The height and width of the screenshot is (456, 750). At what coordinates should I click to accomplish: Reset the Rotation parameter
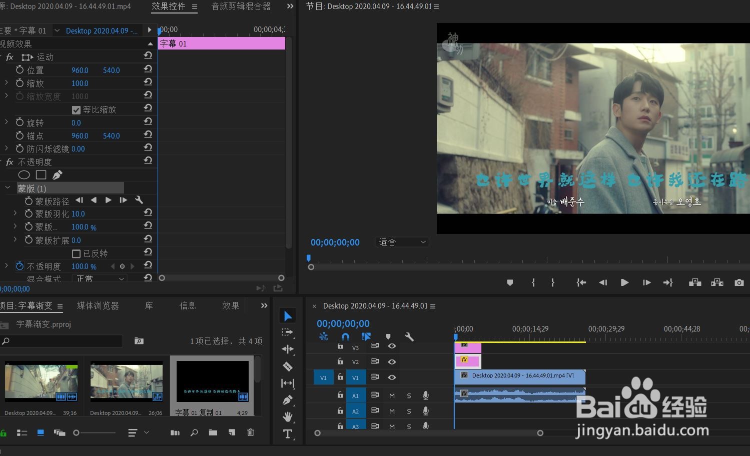pos(148,121)
